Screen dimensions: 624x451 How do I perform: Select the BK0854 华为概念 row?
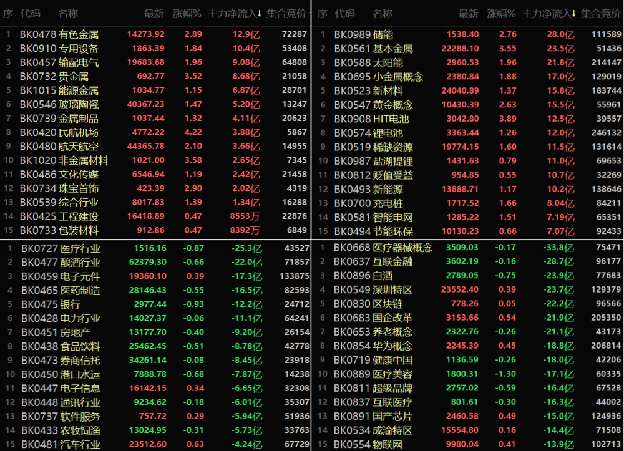pos(468,346)
